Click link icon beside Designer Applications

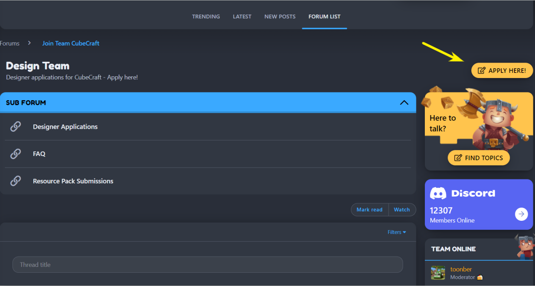tap(15, 127)
